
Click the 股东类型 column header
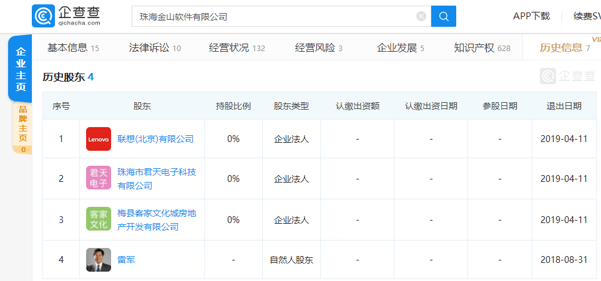tap(291, 106)
